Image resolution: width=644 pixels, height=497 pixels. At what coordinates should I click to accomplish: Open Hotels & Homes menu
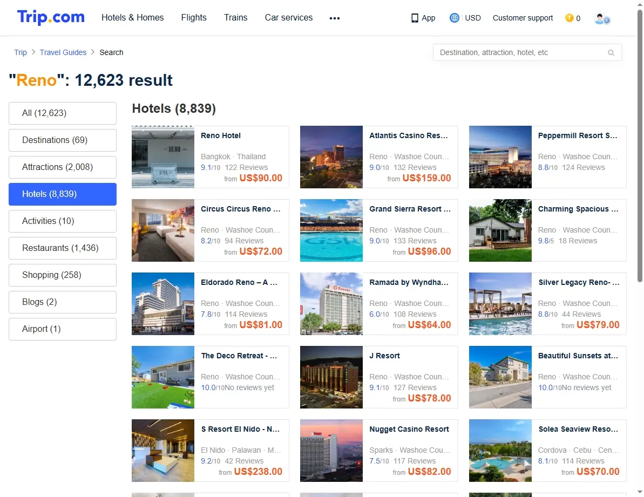(133, 18)
